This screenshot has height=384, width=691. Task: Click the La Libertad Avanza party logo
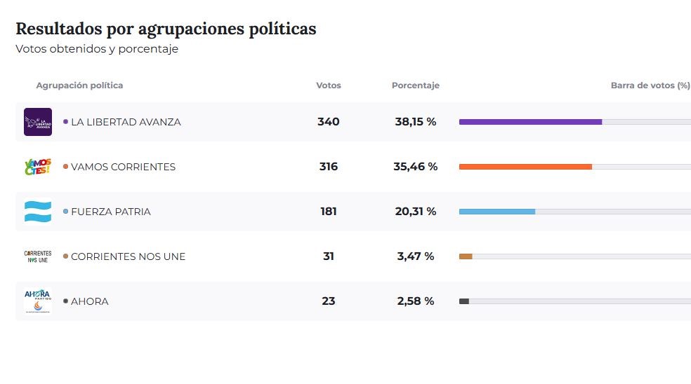coord(38,122)
